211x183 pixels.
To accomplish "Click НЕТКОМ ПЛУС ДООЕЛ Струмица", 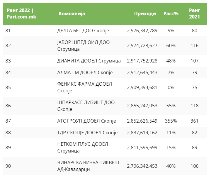I will 83,148.
